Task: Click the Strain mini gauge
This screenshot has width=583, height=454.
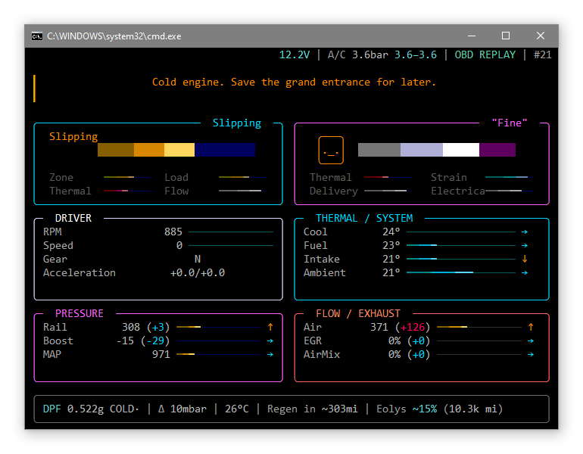Action: pos(510,177)
